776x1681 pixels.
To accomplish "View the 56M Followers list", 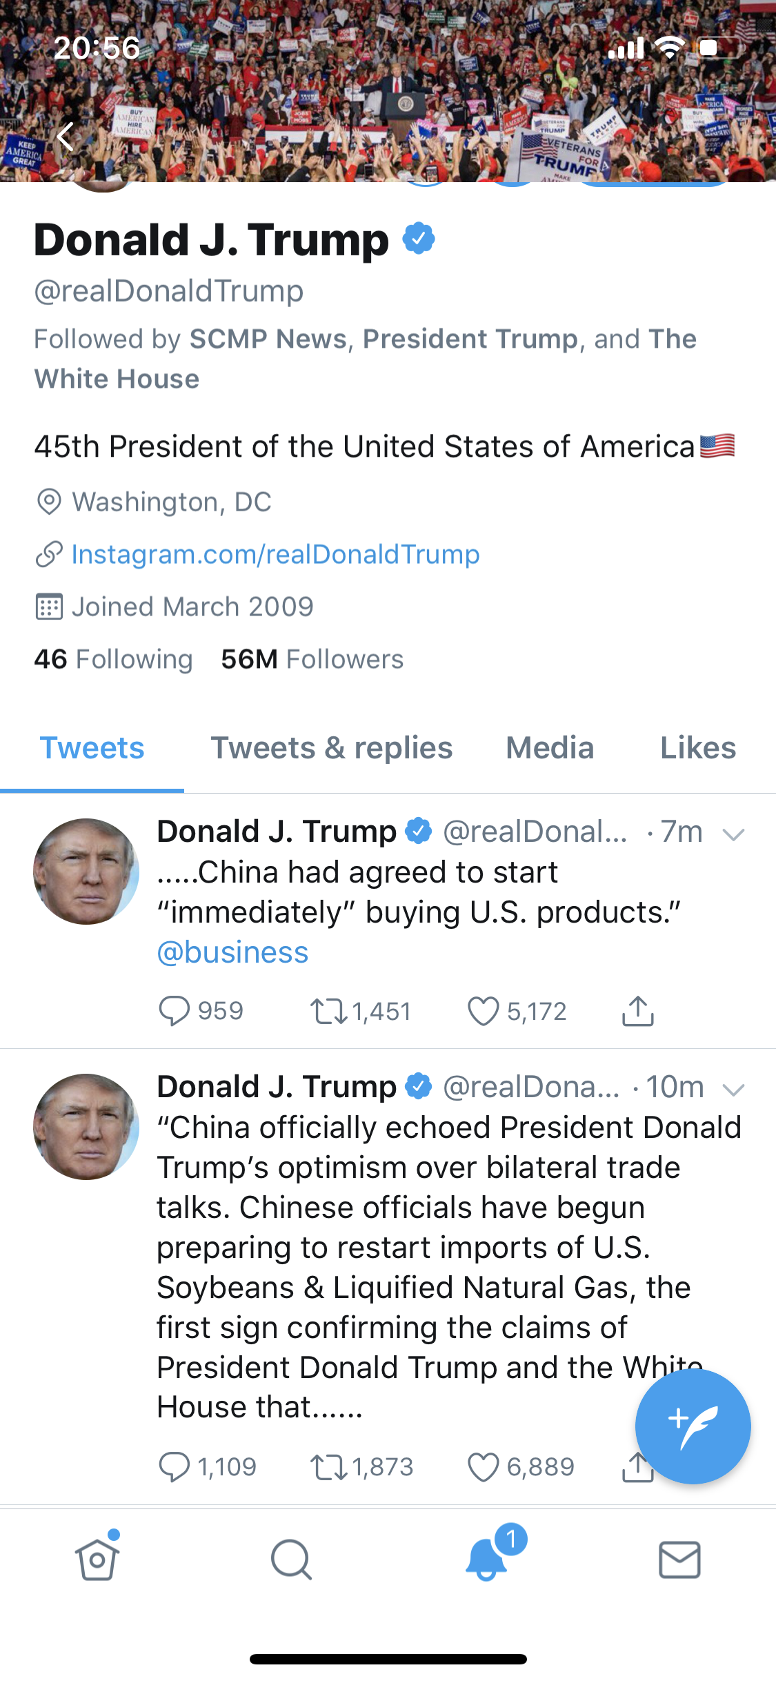I will (312, 659).
